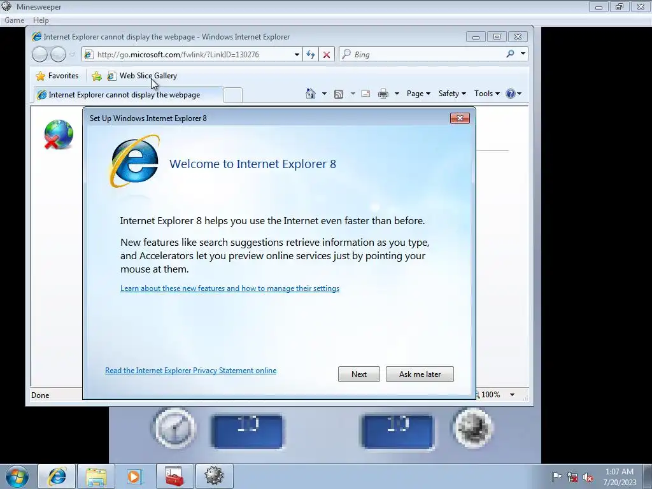Click the Help question mark icon

coord(511,94)
